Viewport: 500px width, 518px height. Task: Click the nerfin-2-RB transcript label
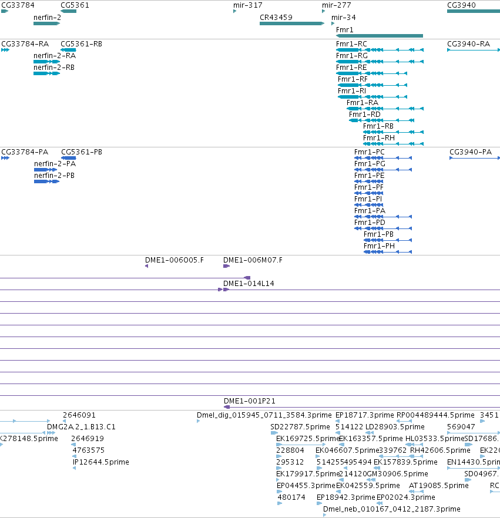coord(54,68)
